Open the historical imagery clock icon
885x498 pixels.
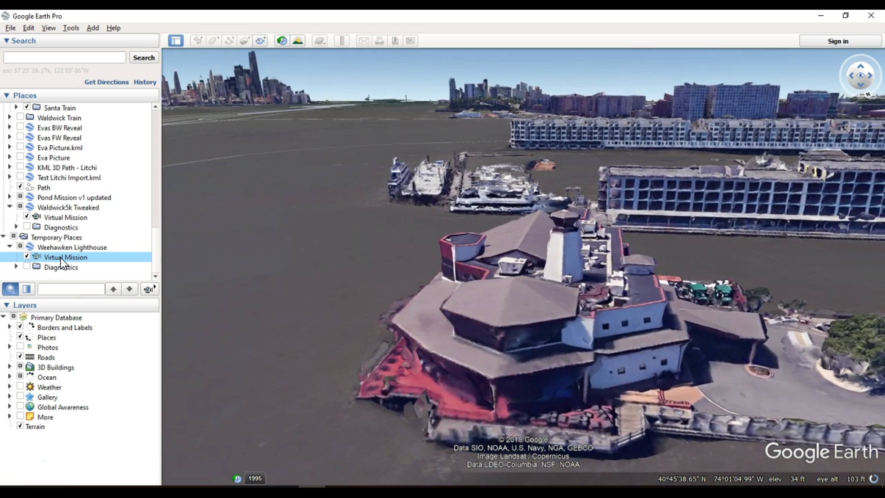coord(282,41)
